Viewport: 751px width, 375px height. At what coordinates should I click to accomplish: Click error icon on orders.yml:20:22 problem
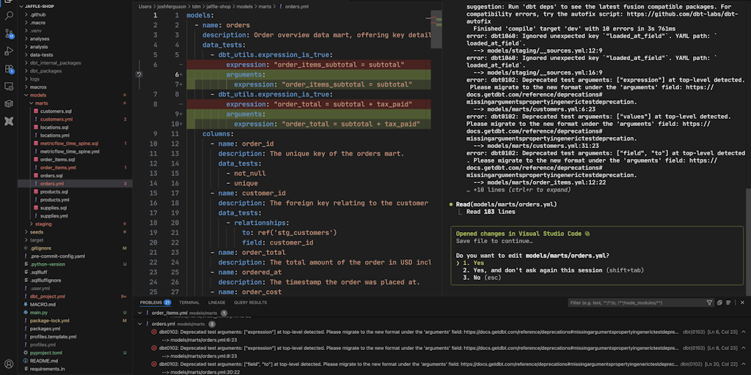coord(154,364)
